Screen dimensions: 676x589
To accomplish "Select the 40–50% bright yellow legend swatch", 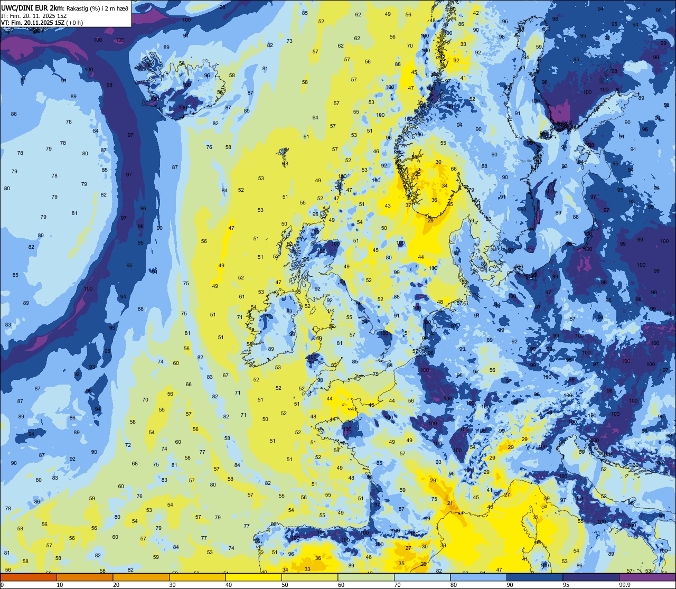I will (x=253, y=577).
